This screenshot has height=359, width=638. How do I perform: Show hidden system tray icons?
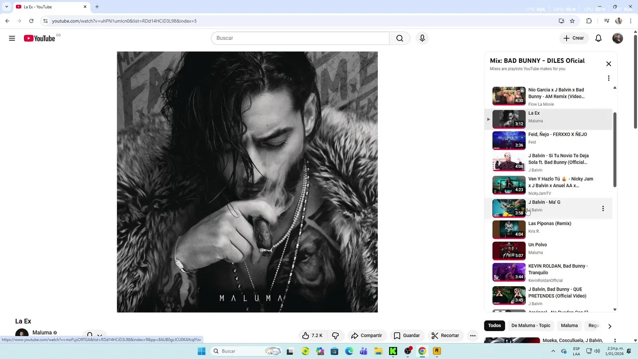pyautogui.click(x=553, y=351)
